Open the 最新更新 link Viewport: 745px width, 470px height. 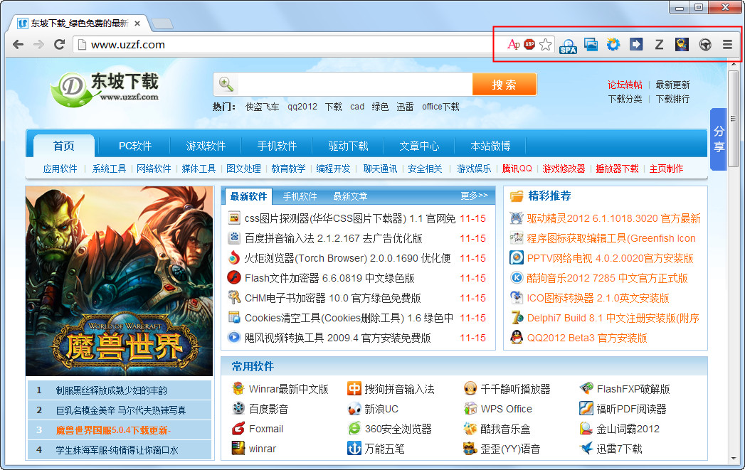click(672, 85)
